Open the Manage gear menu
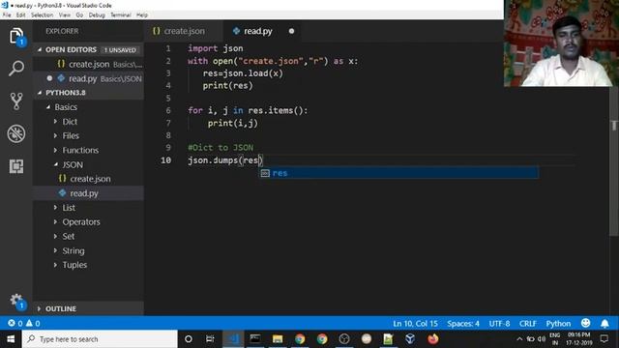Screen dimensions: 619x348 coord(16,301)
